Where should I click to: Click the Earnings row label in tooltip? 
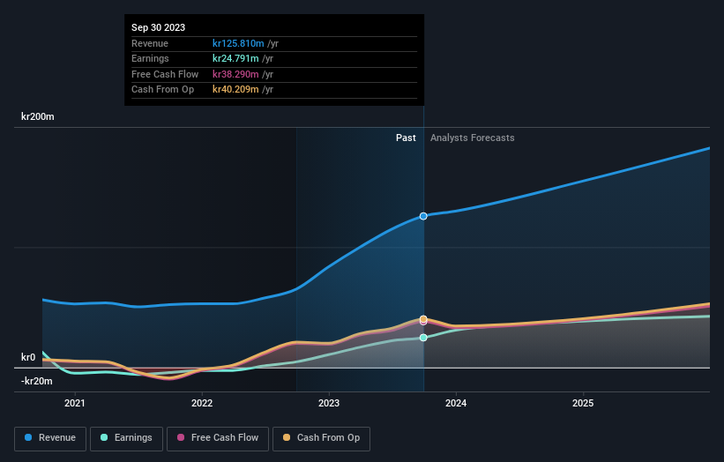pyautogui.click(x=150, y=58)
